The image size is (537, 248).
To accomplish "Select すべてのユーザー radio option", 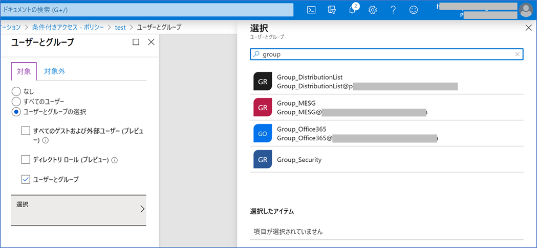I will pos(16,102).
